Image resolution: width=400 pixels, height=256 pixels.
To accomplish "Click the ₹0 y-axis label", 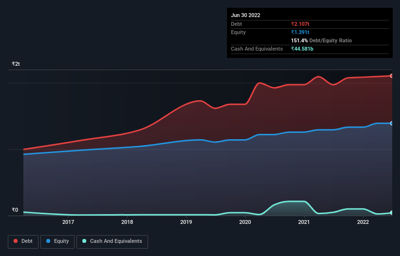I will (x=15, y=210).
